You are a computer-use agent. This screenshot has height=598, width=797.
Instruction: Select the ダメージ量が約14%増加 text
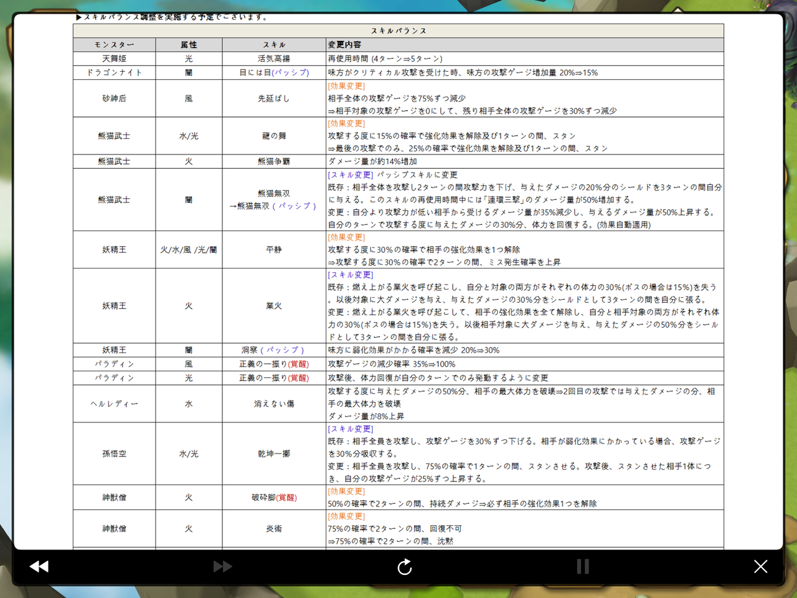pos(372,161)
